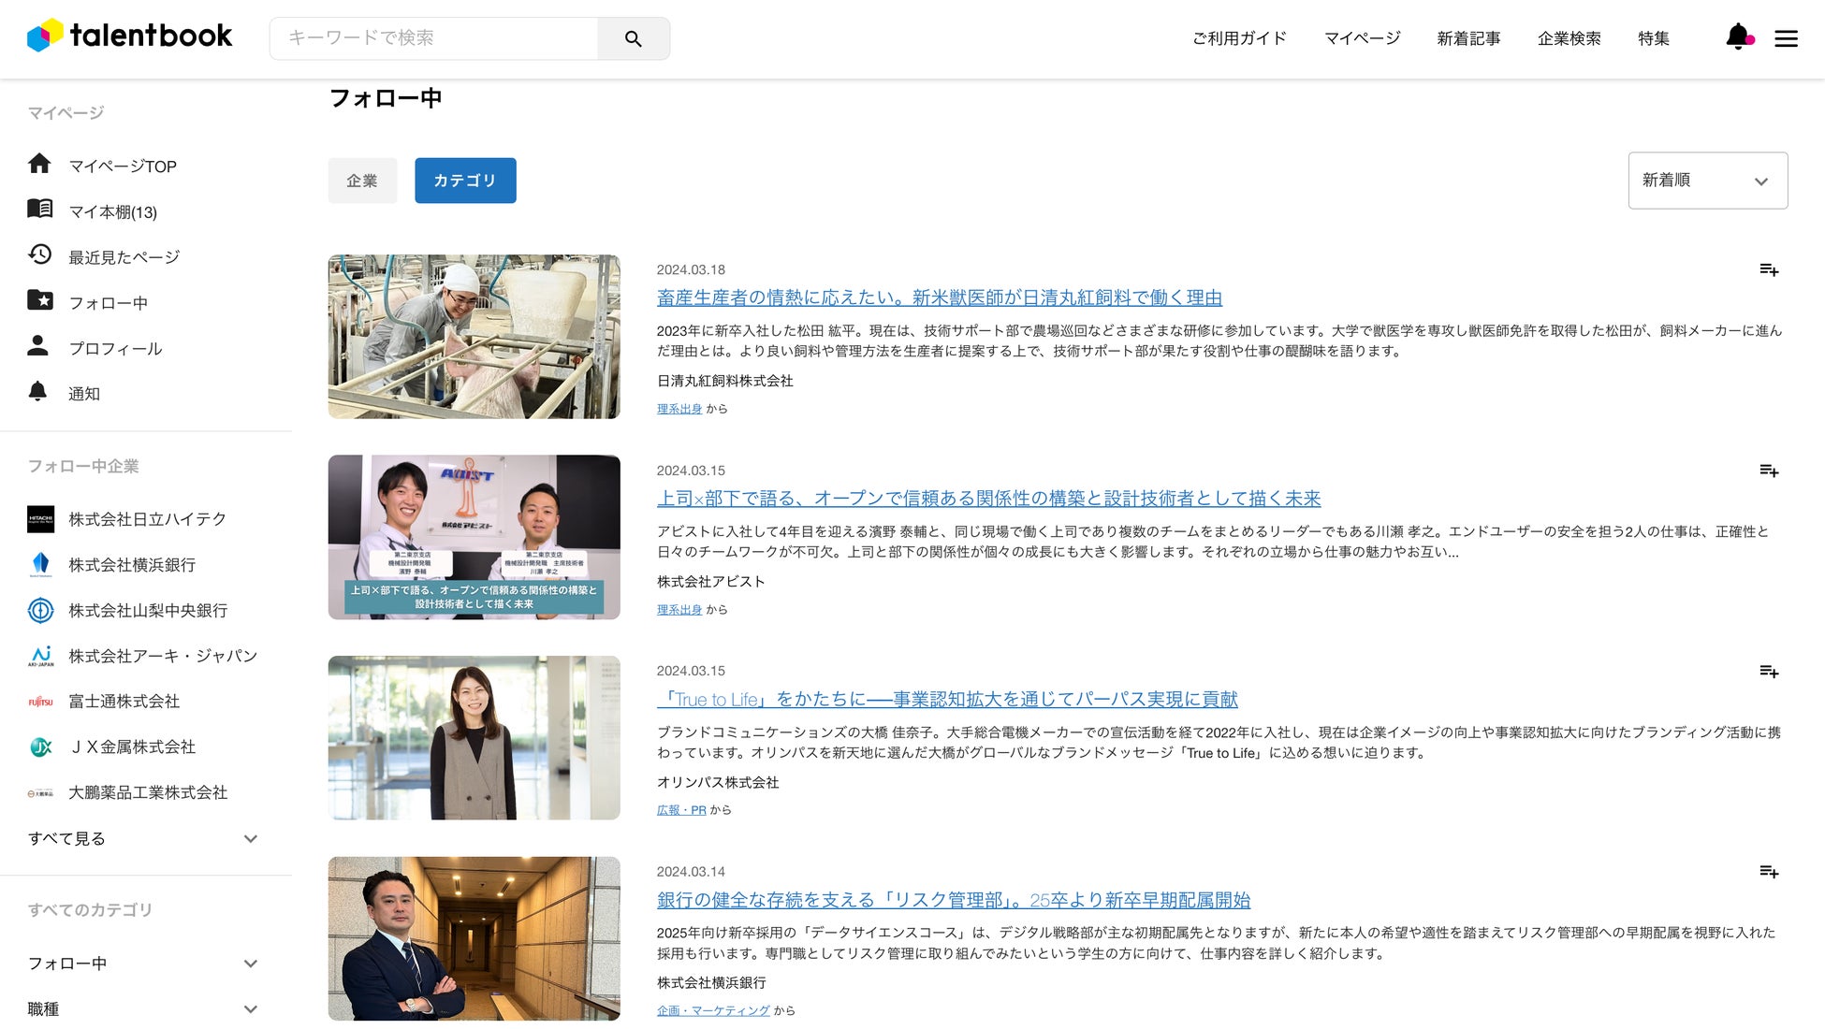Click the talentbook logo
The width and height of the screenshot is (1825, 1029).
130,36
